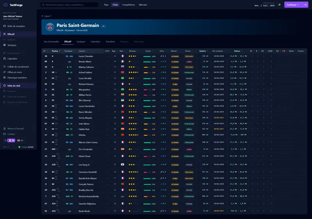Click the Mercenaire tag for Lucas Chevalier
Image resolution: width=312 pixels, height=219 pixels.
click(x=189, y=56)
